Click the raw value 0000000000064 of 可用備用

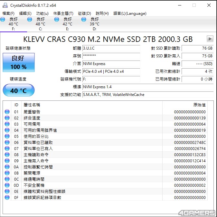(190, 124)
